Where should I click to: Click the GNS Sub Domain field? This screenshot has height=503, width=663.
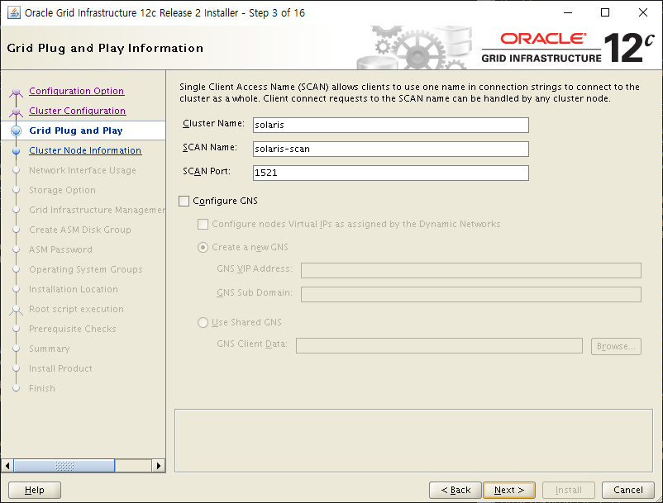471,294
